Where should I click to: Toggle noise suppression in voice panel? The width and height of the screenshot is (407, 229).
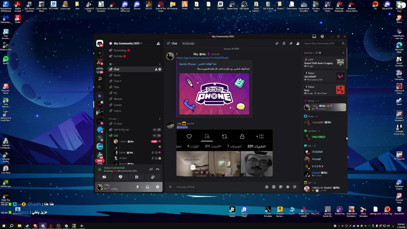[151, 169]
